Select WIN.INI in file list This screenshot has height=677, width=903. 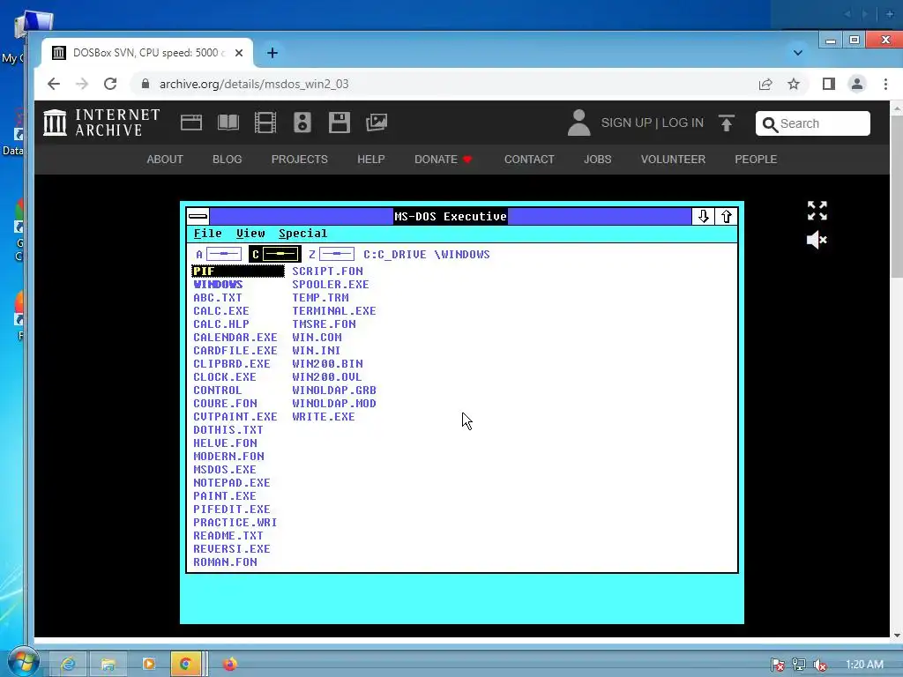coord(317,351)
